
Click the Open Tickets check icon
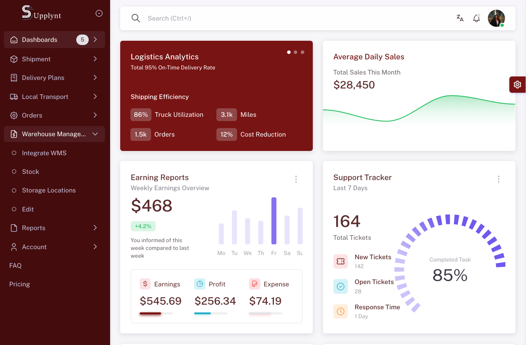[x=340, y=286]
